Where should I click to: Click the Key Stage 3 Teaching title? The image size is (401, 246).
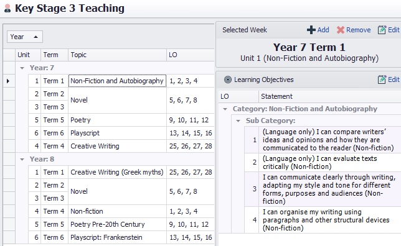70,8
